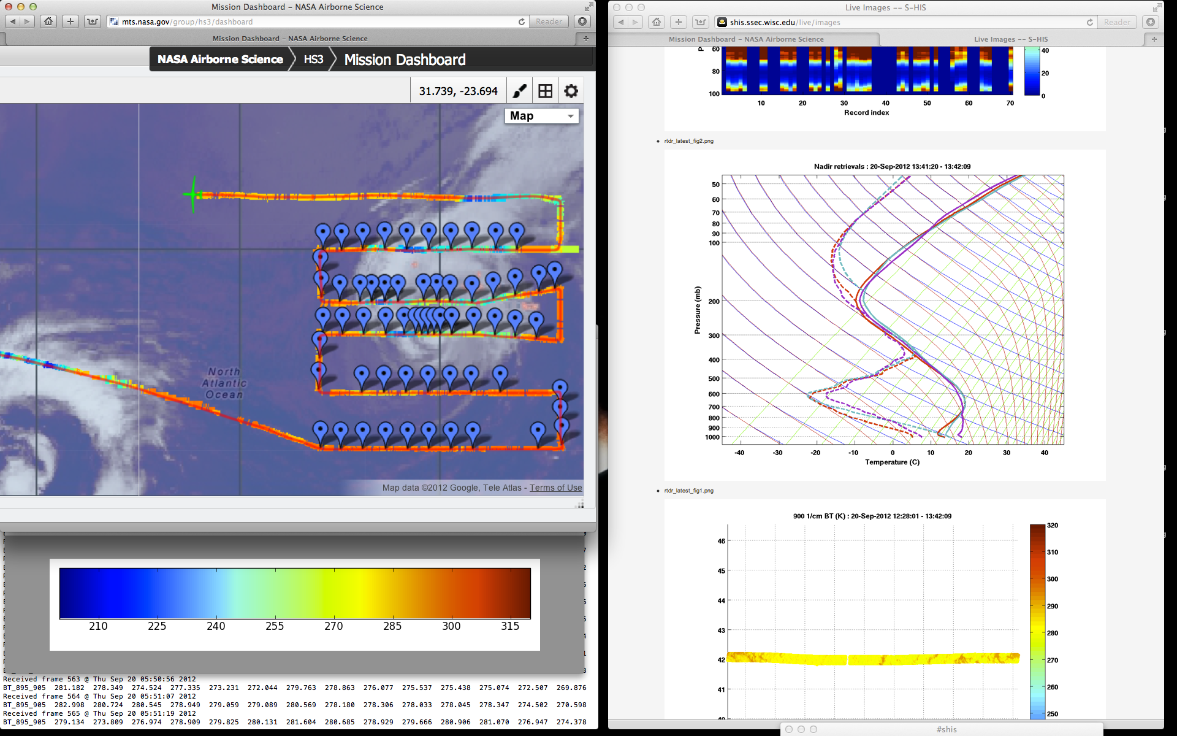Click the home icon in Mission Dashboard browser

(x=48, y=21)
